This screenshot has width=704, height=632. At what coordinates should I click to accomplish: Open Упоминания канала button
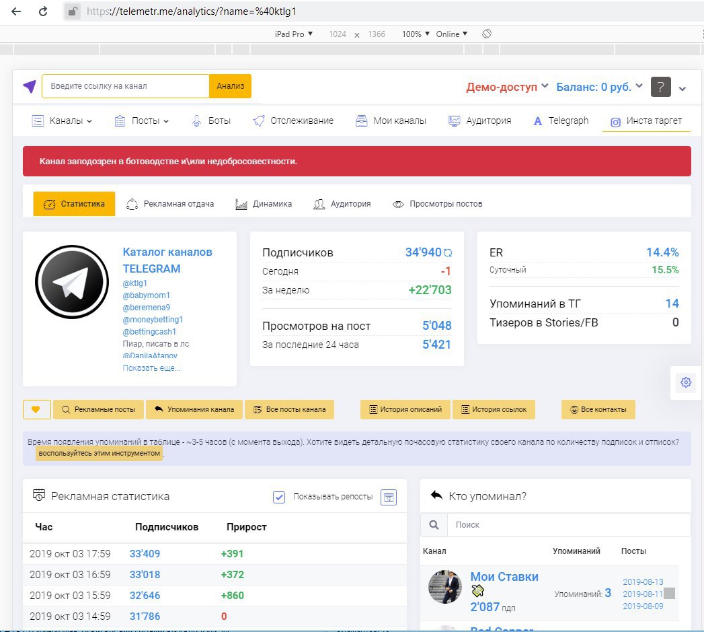pyautogui.click(x=194, y=409)
